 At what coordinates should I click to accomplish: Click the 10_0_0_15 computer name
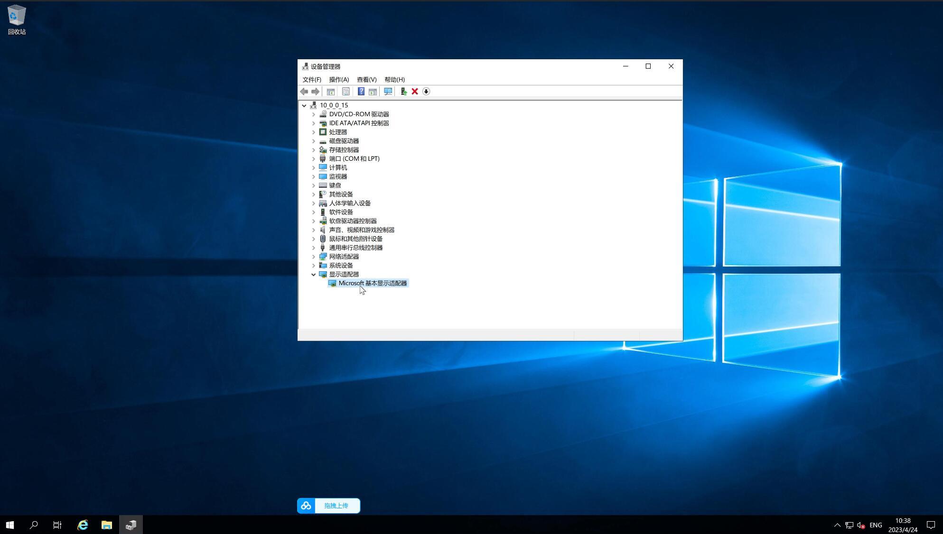(334, 105)
